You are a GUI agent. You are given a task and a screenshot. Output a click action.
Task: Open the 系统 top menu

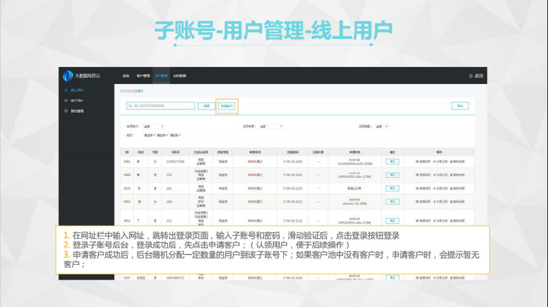[x=125, y=76]
